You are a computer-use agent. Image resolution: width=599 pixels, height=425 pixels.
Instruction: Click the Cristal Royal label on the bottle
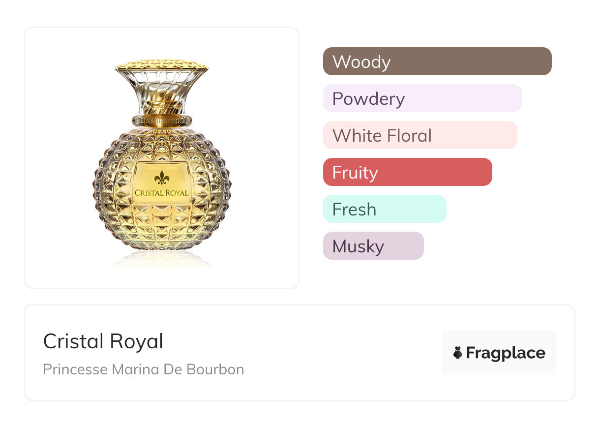(x=161, y=193)
